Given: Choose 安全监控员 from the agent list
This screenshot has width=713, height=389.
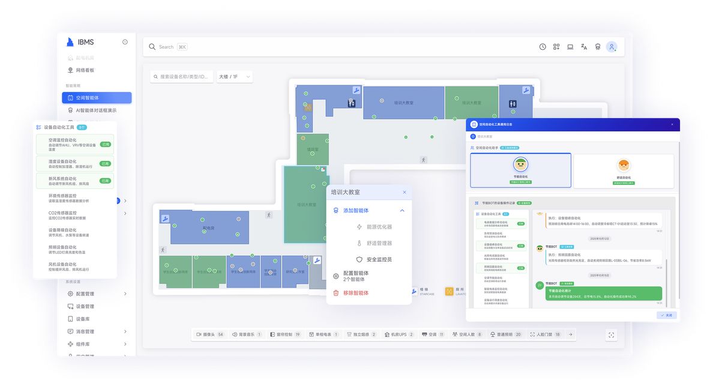Looking at the screenshot, I should point(375,259).
